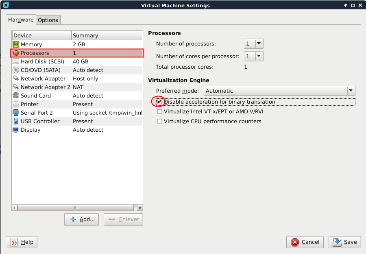Click the Hard Disk (SCSI) icon
The height and width of the screenshot is (254, 366).
tap(16, 61)
